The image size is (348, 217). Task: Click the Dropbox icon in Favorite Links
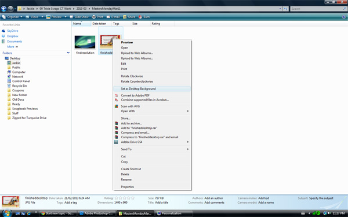tap(3, 36)
